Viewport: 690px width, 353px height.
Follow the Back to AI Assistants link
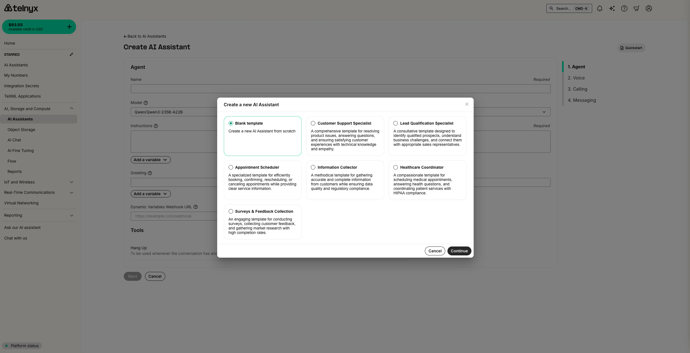pyautogui.click(x=145, y=36)
